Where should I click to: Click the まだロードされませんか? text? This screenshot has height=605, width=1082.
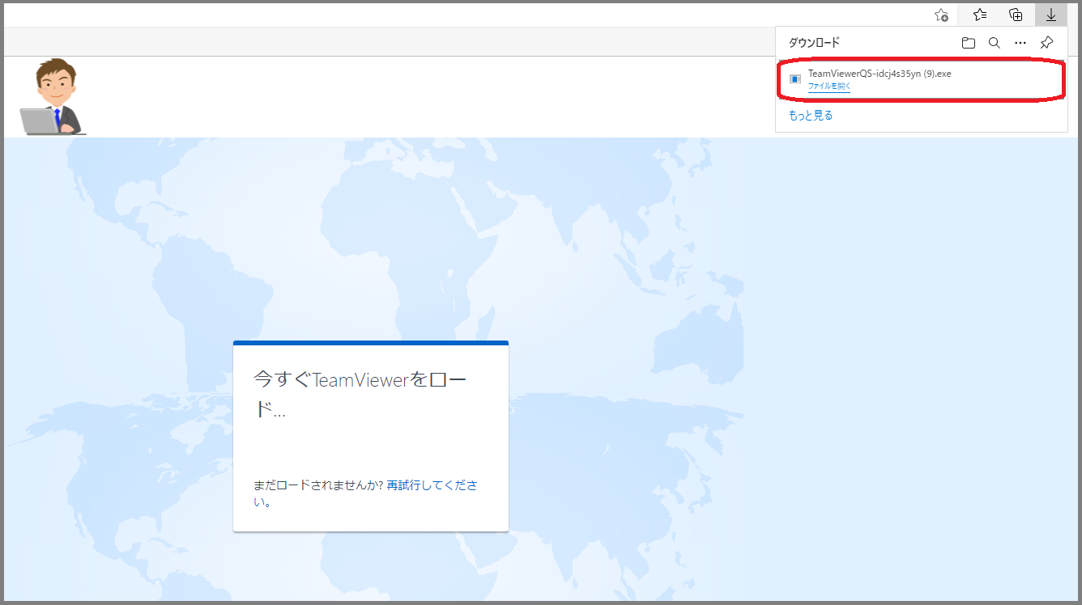pyautogui.click(x=318, y=485)
